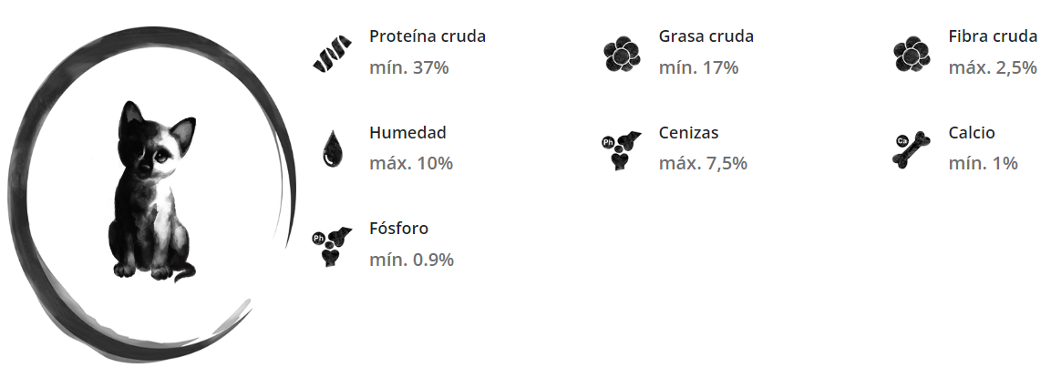Viewport: 1051px width, 378px height.
Task: Select the Grasa cruda heading
Action: [706, 36]
